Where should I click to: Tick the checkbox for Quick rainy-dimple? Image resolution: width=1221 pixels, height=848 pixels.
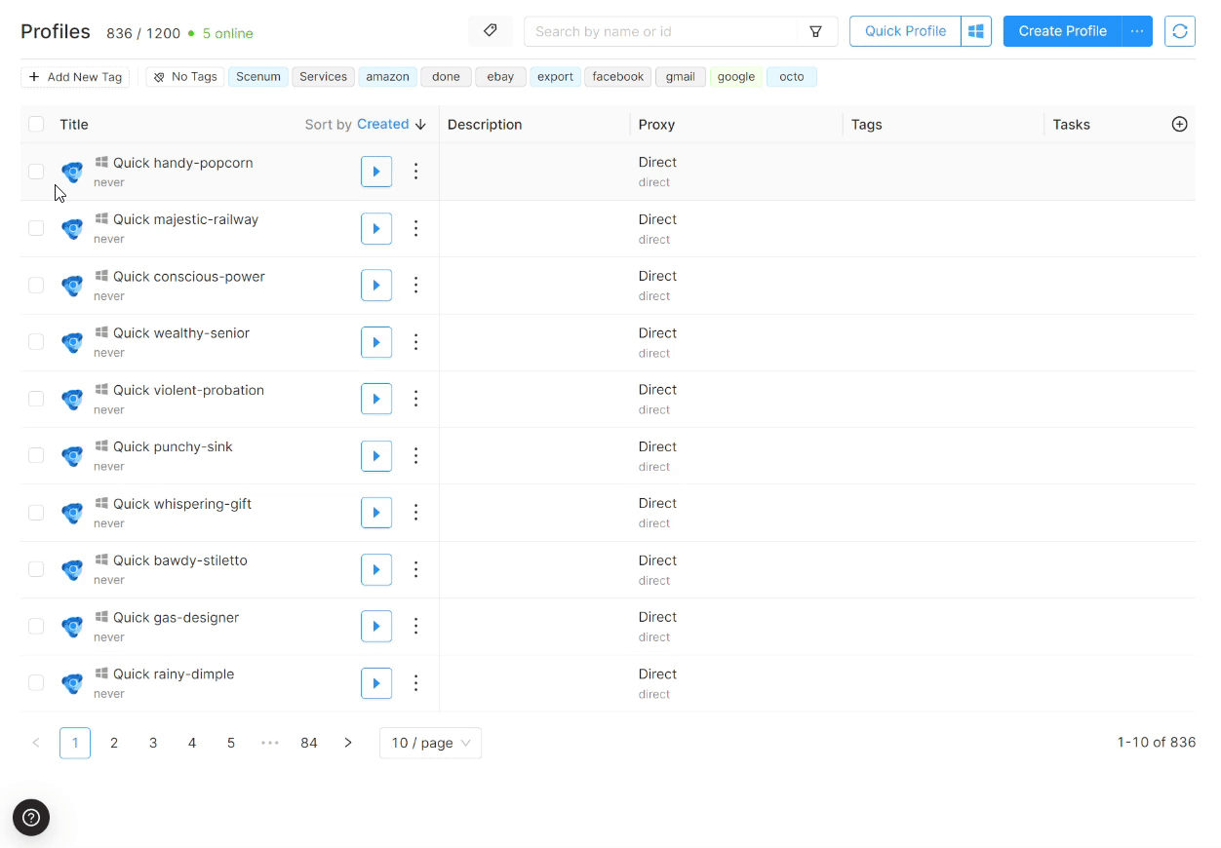click(36, 683)
